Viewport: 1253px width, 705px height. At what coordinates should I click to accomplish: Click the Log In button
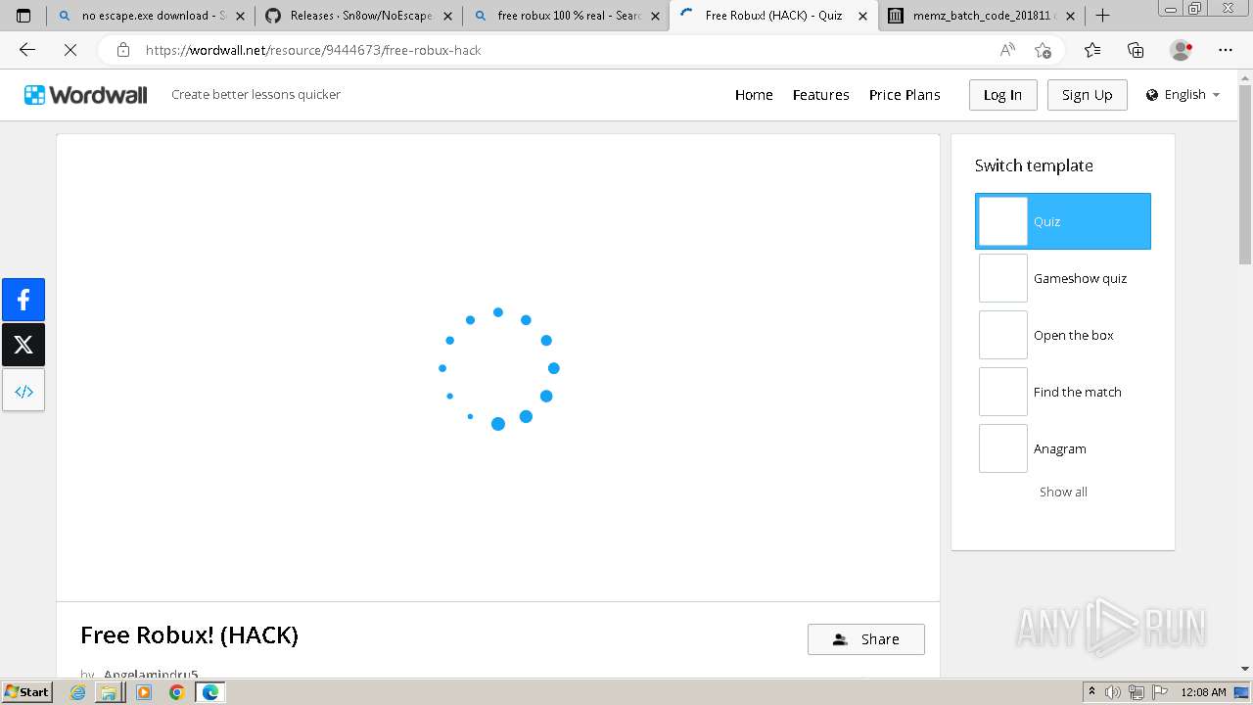click(x=1002, y=95)
